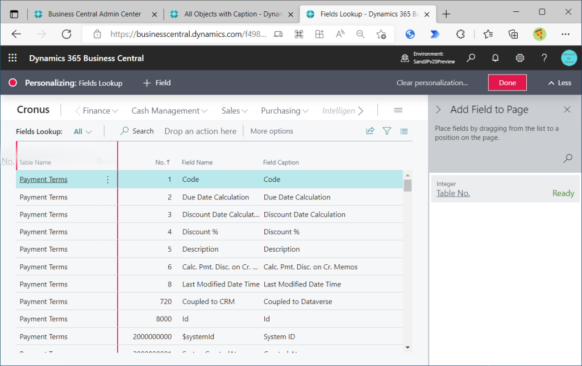Click the Last Modified Date Time field name cell
Image resolution: width=582 pixels, height=366 pixels.
[x=221, y=284]
